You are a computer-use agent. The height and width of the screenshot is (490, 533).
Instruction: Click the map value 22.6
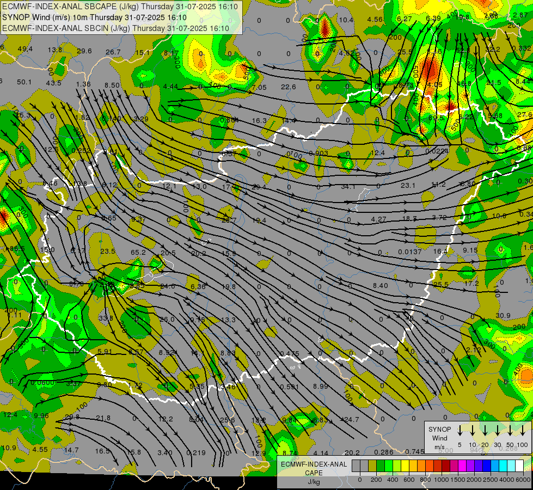pyautogui.click(x=288, y=87)
